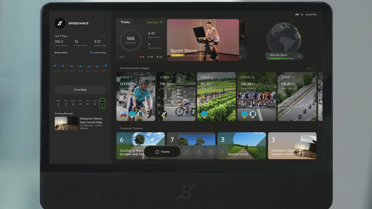This screenshot has width=372, height=209.
Task: Expand Recommended Stages via the More arrow
Action: coord(311,69)
